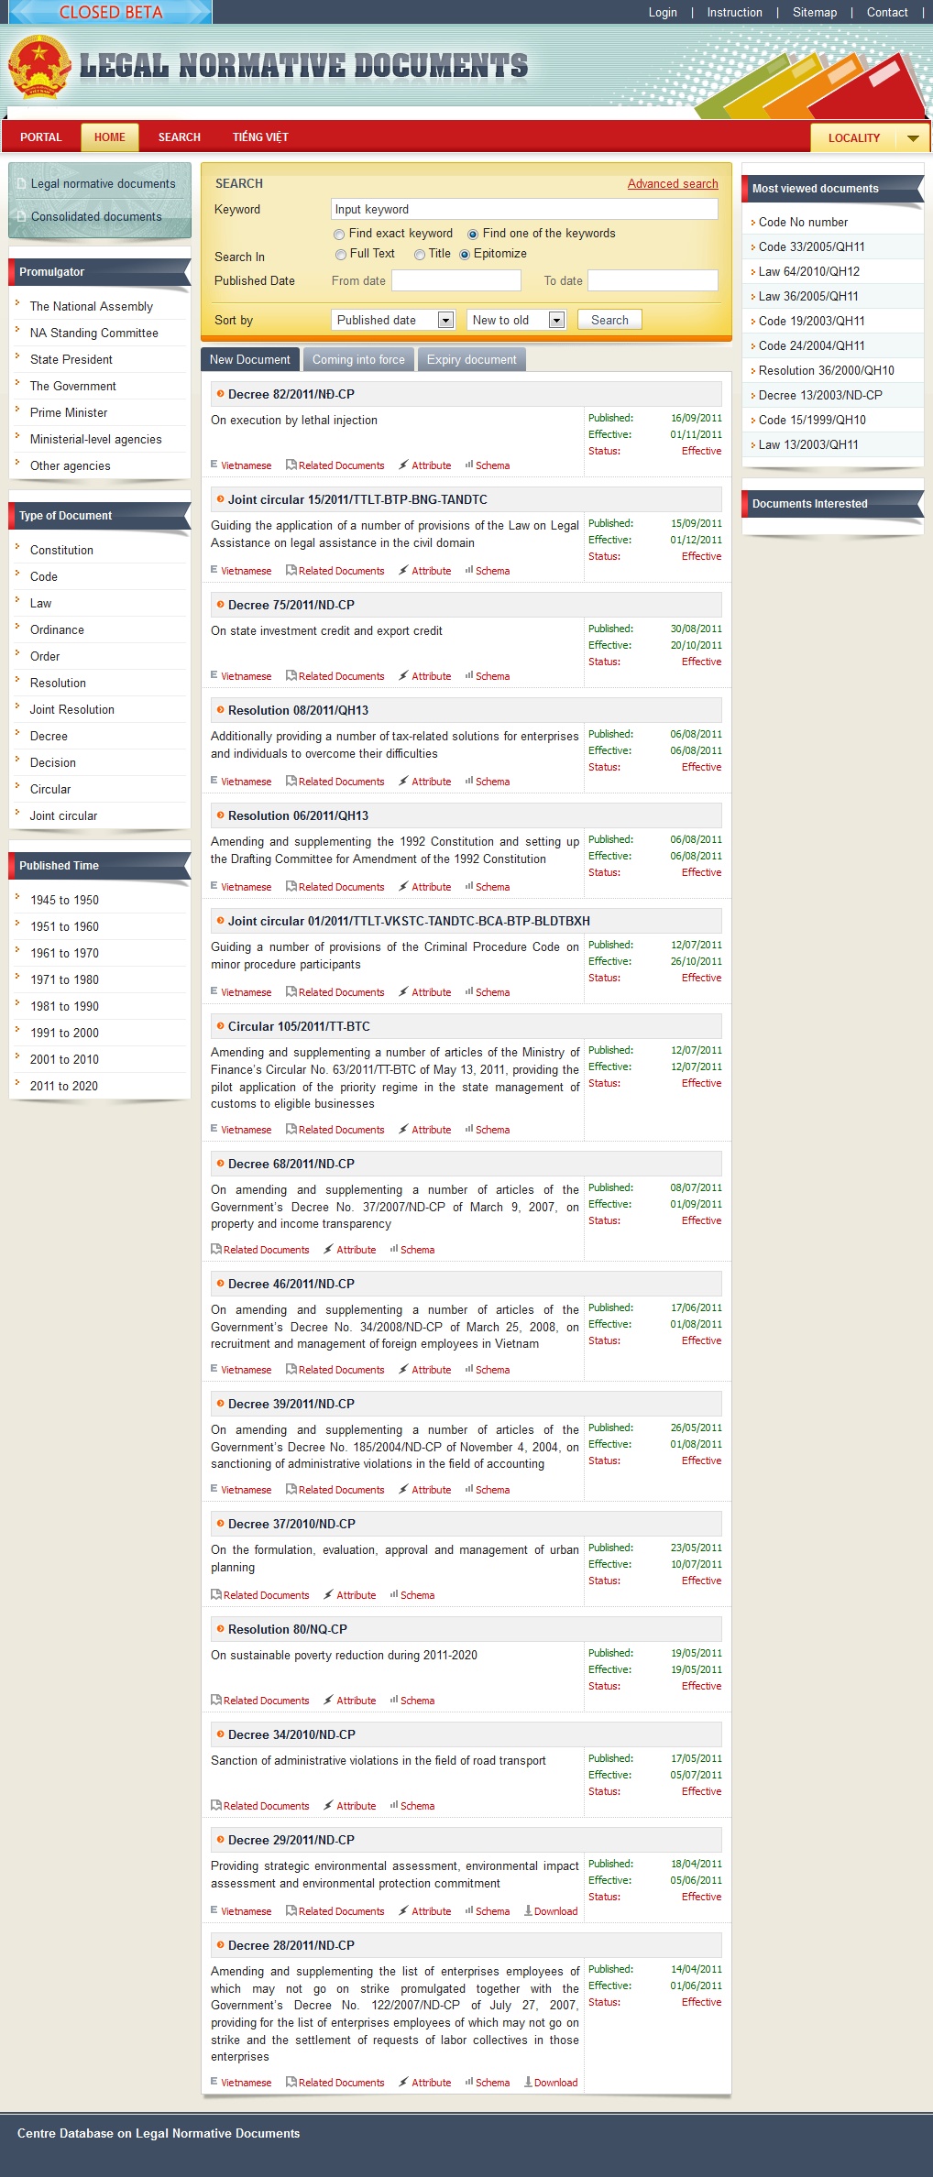Viewport: 933px width, 2177px height.
Task: Click the Legal normative documents page icon
Action: 21,184
